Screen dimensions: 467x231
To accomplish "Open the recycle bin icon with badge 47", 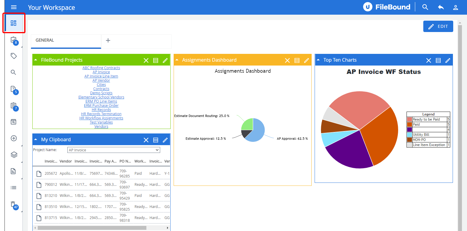I will [13, 205].
